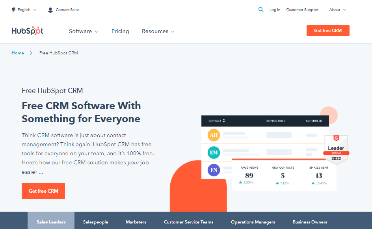
Task: Click the Page Views value 89
Action: (x=249, y=176)
